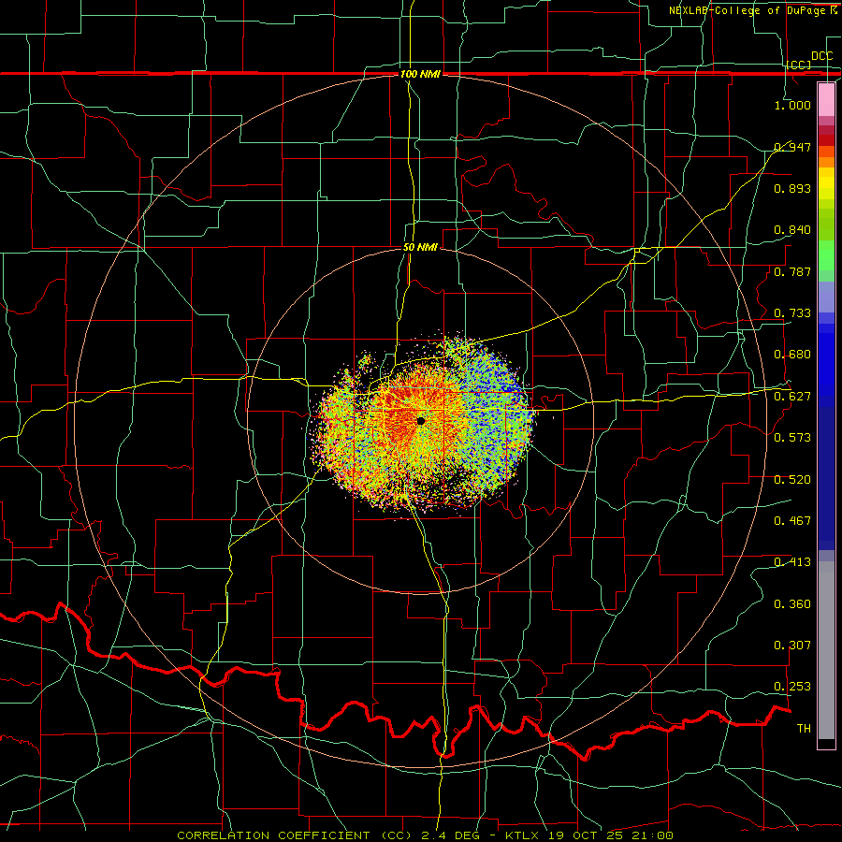Image resolution: width=842 pixels, height=842 pixels.
Task: Pick the pink swatch at the top of the color bar
Action: coord(826,99)
